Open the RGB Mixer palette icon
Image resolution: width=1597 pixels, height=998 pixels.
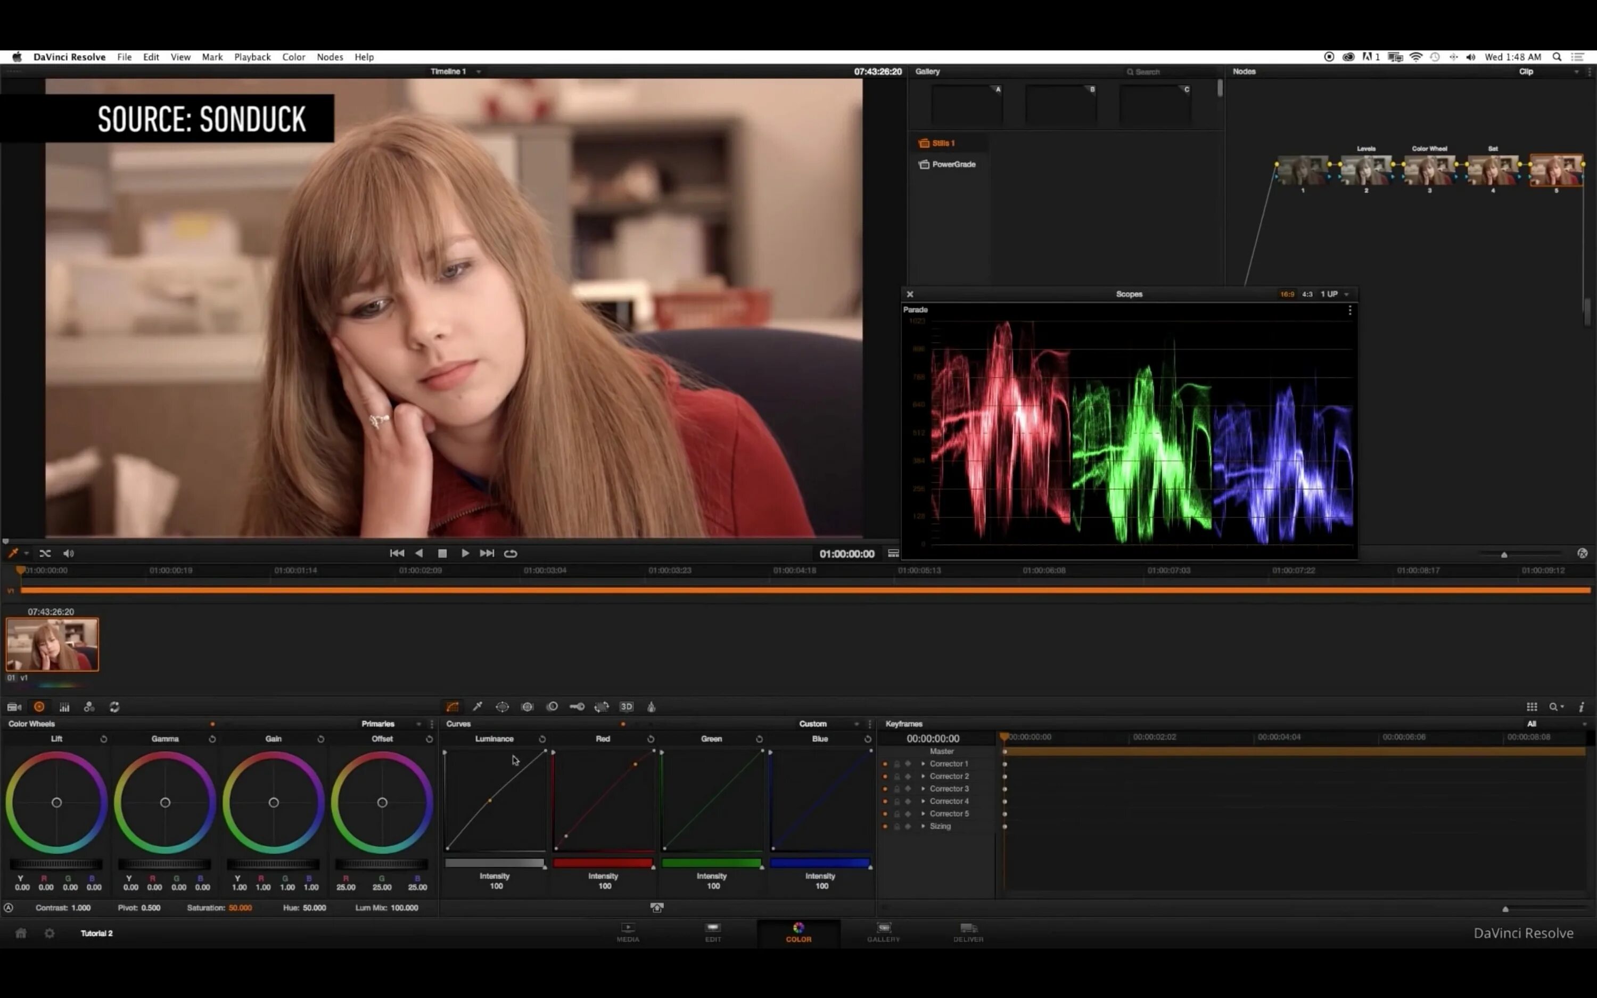pyautogui.click(x=89, y=707)
